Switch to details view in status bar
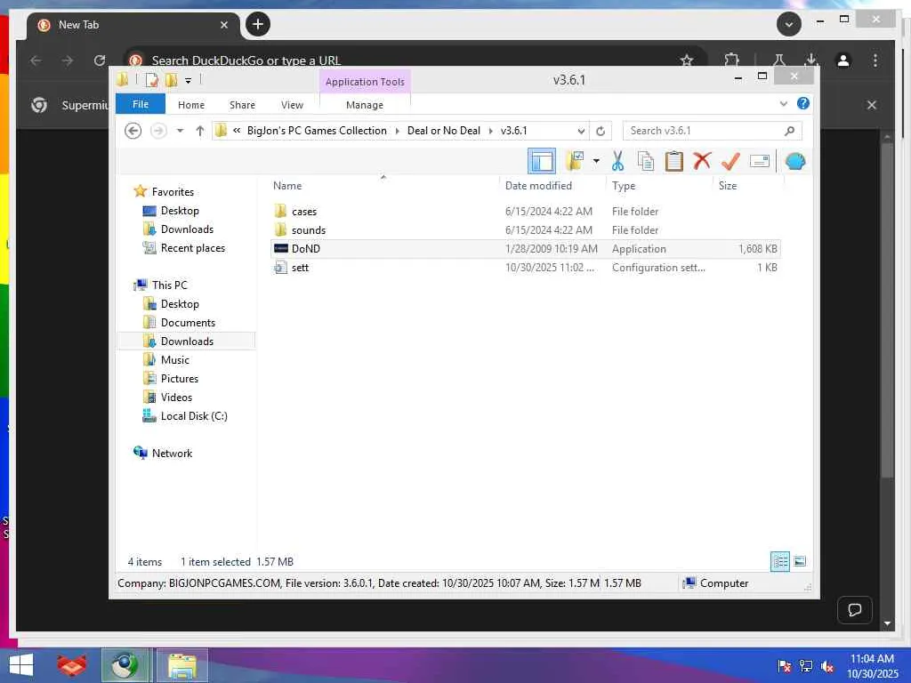911x683 pixels. pos(780,561)
